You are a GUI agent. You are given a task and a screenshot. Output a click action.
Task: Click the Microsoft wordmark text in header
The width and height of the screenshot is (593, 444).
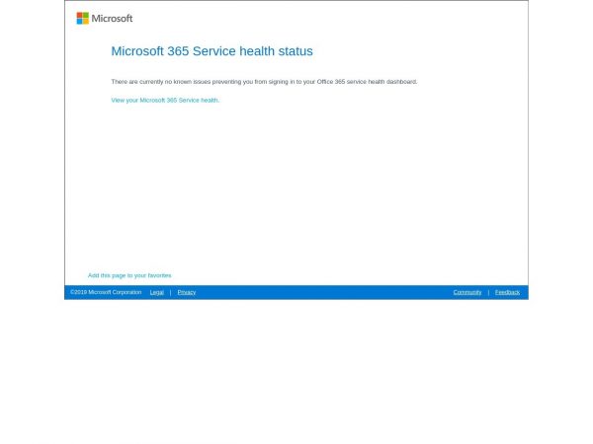(x=112, y=18)
